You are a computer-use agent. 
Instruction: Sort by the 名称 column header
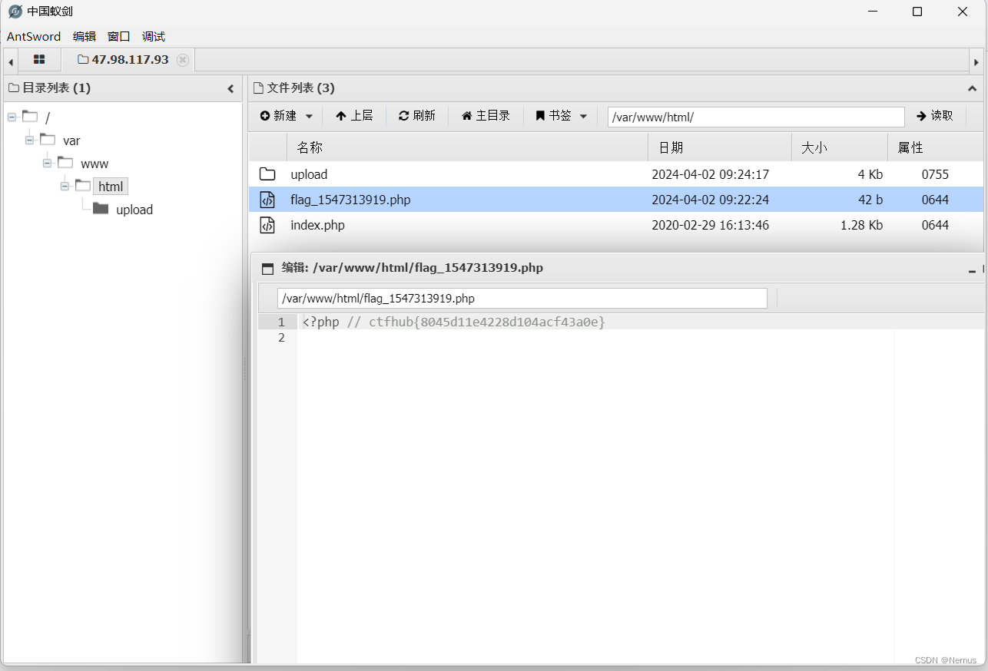(x=467, y=147)
